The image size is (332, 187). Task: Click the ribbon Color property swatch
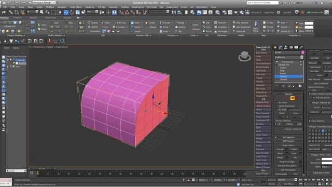309,23
